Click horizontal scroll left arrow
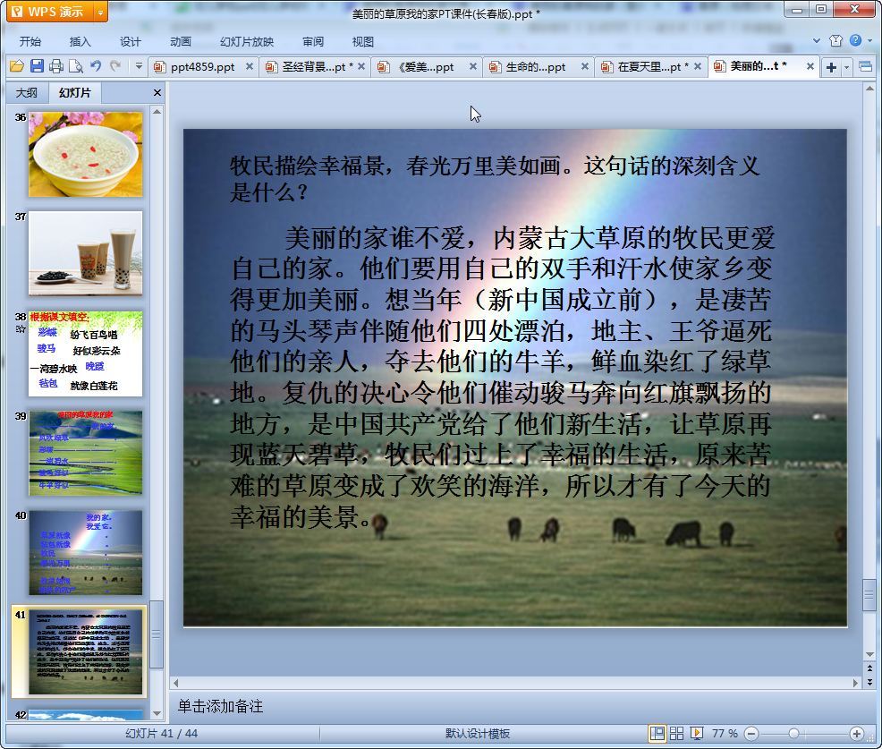 point(176,683)
